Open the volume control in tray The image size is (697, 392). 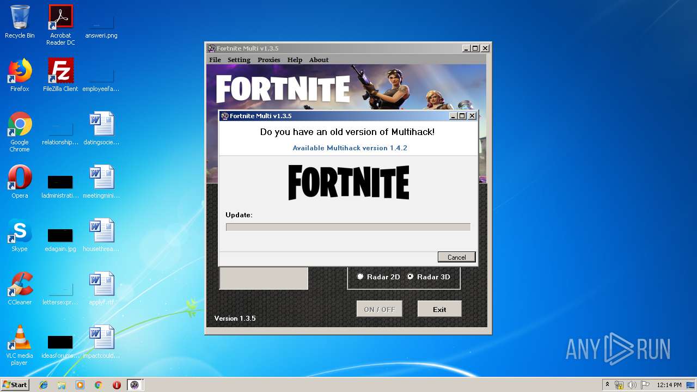[x=632, y=385]
